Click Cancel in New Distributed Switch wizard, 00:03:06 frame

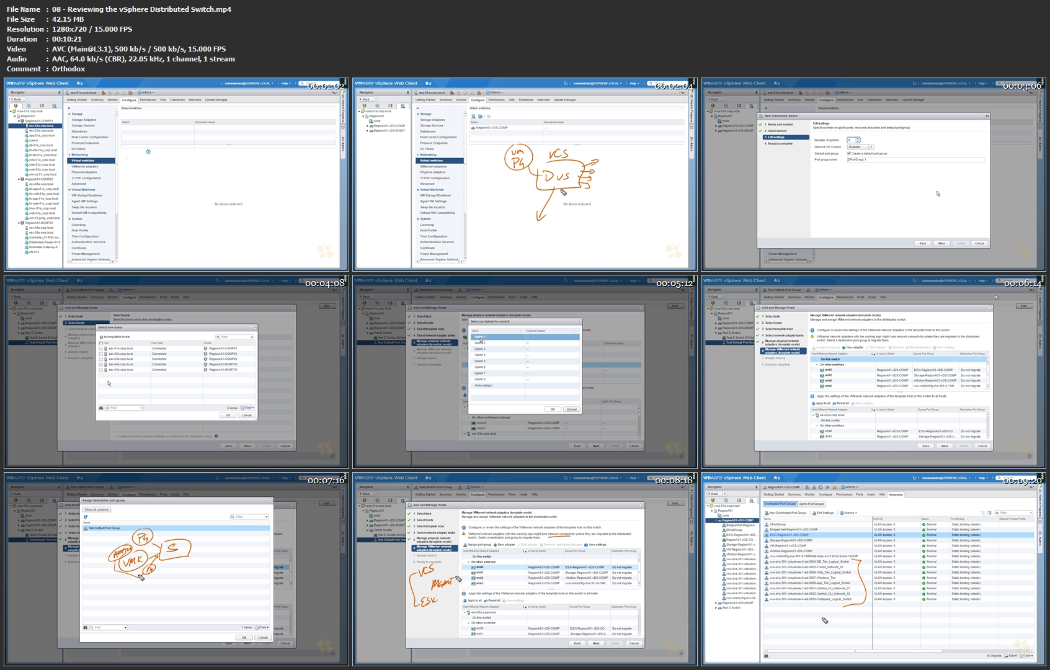[x=979, y=243]
